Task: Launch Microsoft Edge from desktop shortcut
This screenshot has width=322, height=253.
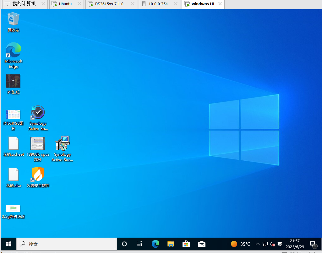Action: (x=13, y=55)
